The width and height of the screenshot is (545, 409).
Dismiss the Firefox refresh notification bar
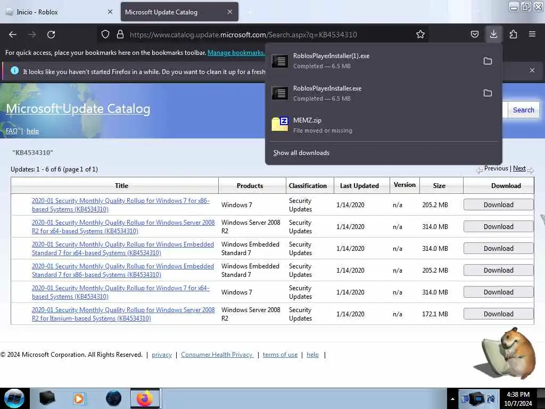[532, 71]
